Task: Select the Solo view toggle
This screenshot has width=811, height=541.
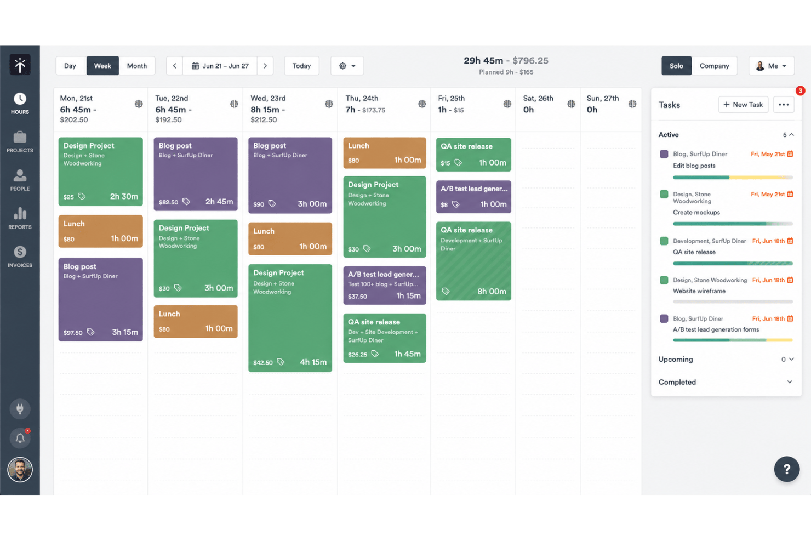Action: (676, 66)
